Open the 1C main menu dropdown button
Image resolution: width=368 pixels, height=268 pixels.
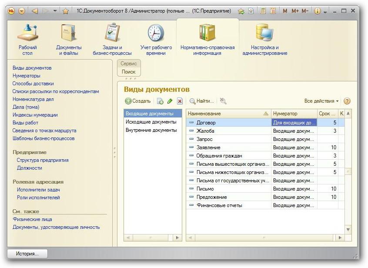click(x=22, y=11)
